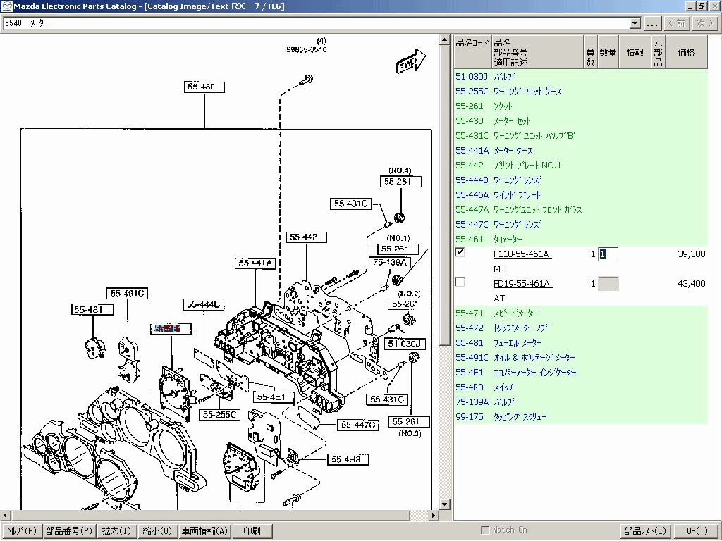Go to next page with 次 button

[x=704, y=23]
